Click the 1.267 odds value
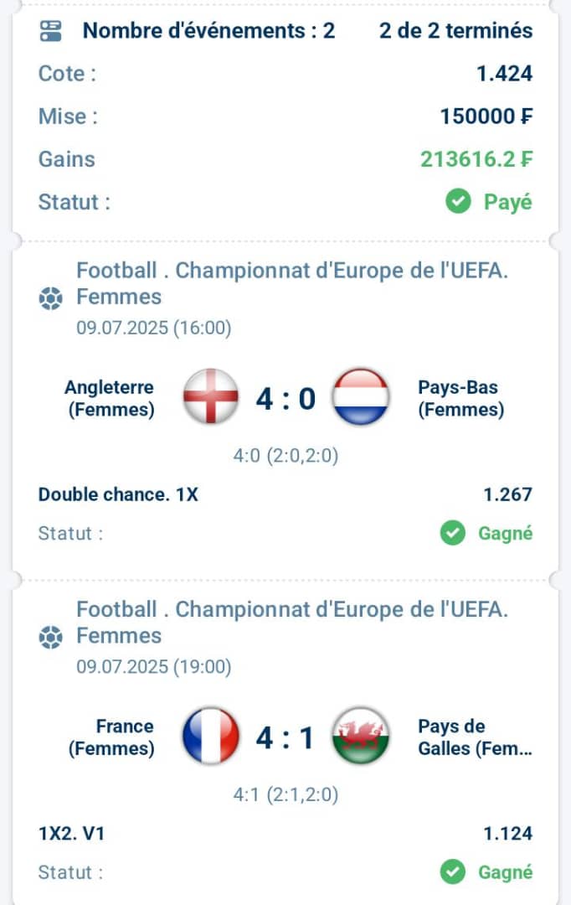This screenshot has width=571, height=905. click(x=507, y=494)
